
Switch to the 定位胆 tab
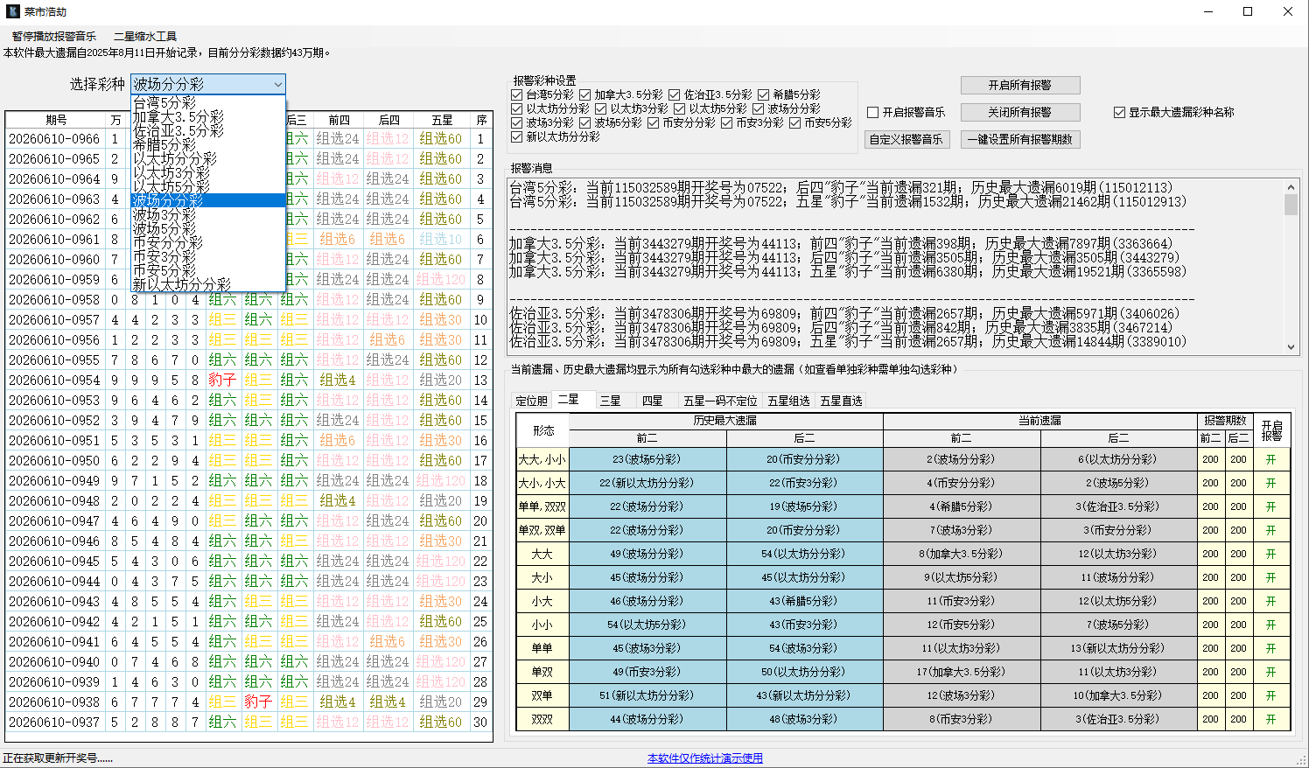click(x=531, y=401)
